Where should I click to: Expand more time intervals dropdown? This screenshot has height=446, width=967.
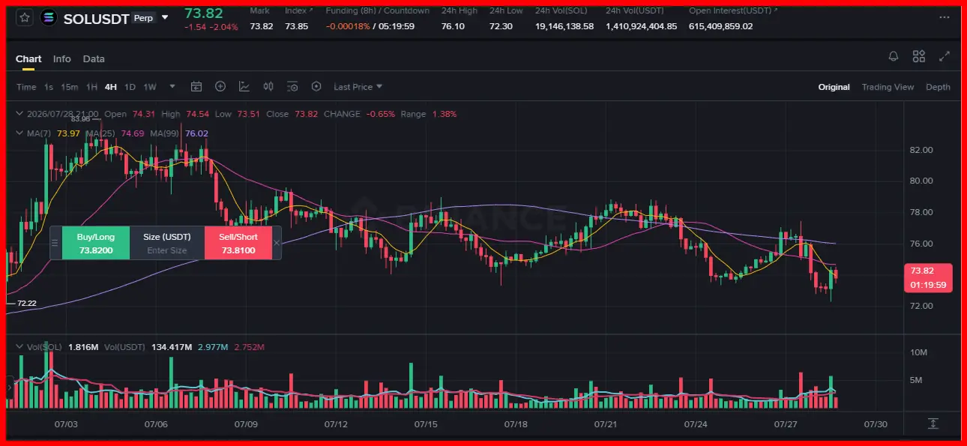point(172,86)
